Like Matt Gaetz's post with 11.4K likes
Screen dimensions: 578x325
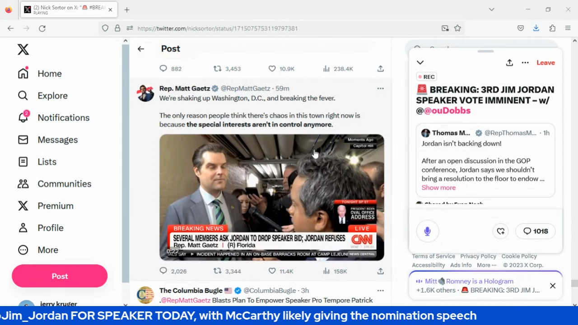(272, 271)
